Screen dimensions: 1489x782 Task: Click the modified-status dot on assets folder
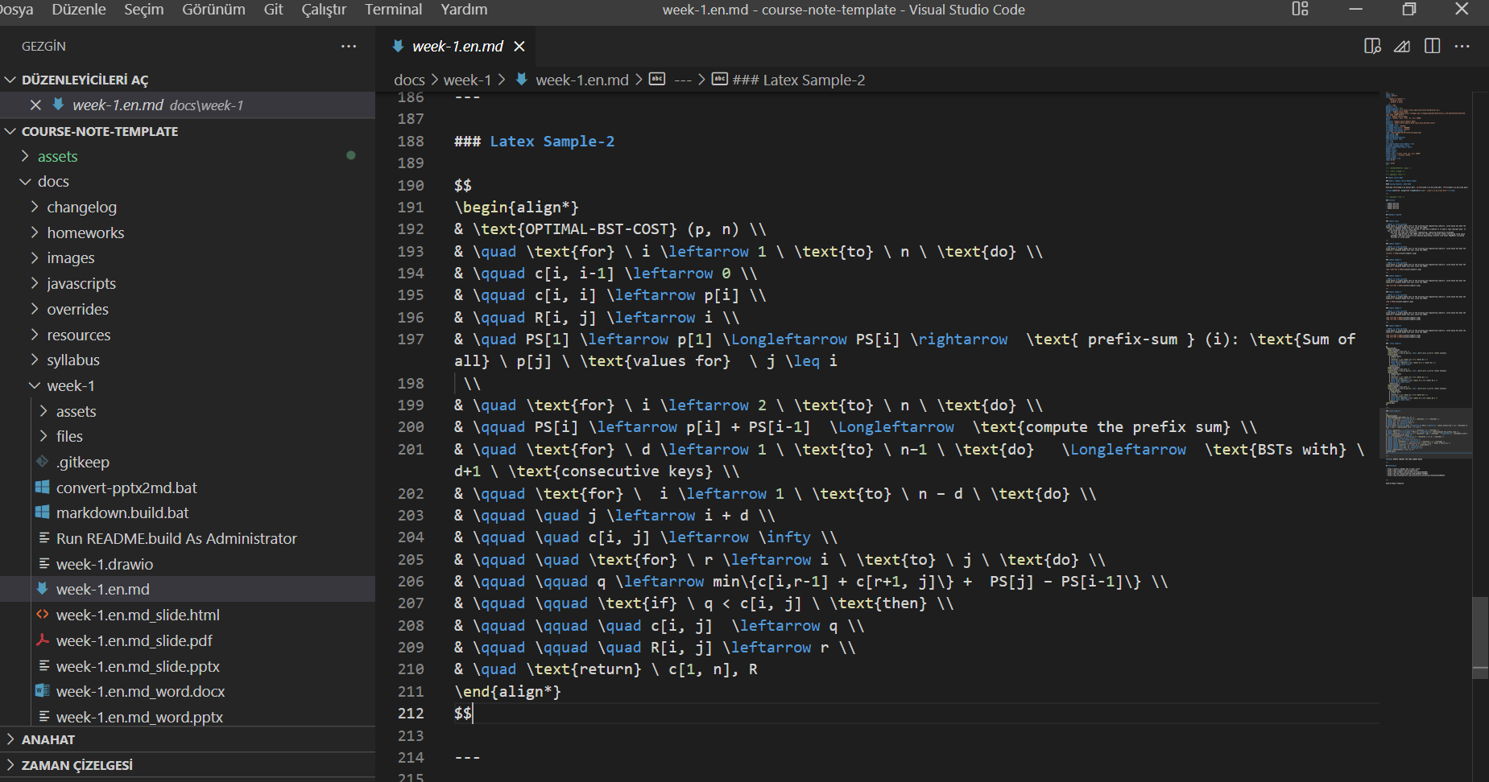pyautogui.click(x=350, y=155)
